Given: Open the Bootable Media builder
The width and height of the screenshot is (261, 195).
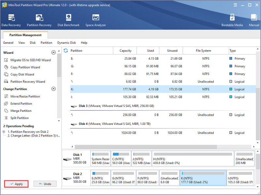Looking at the screenshot, I should (232, 20).
